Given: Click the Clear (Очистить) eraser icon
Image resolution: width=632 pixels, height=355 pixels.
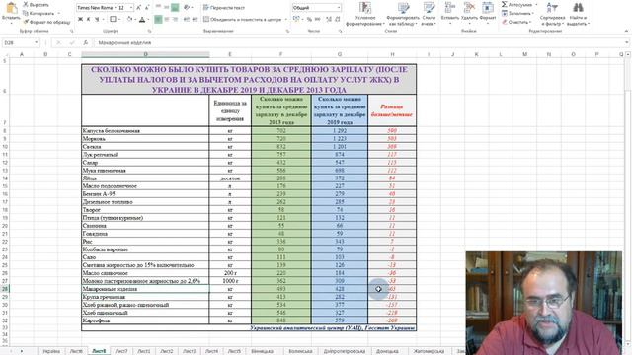Looking at the screenshot, I should 505,22.
